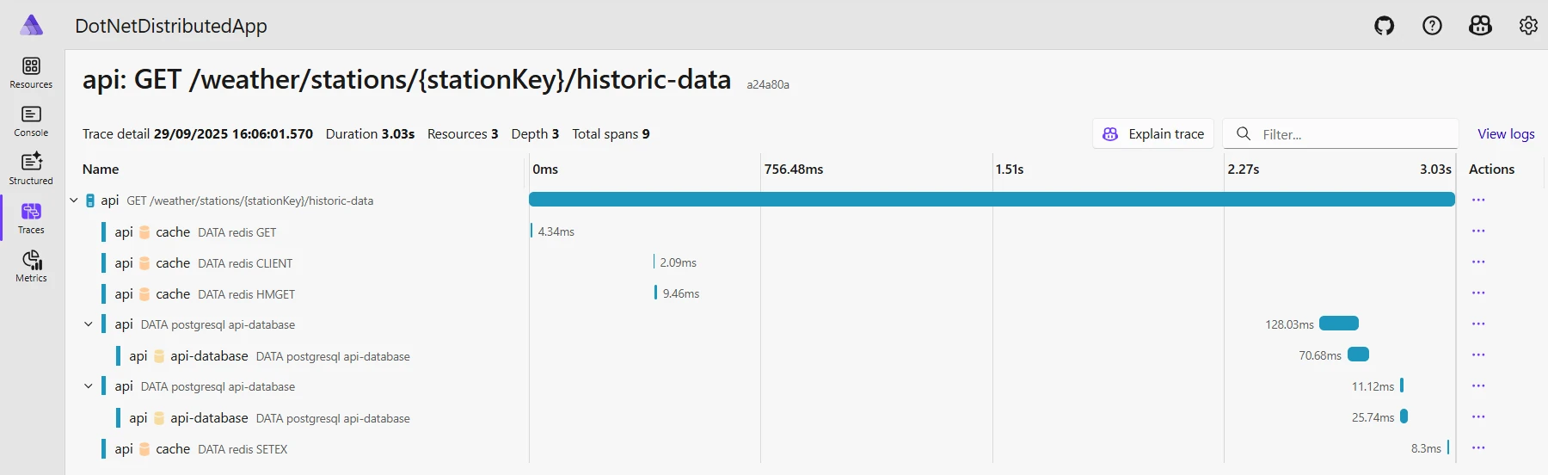Open the Copilot icon in header
The image size is (1548, 475).
[1480, 26]
